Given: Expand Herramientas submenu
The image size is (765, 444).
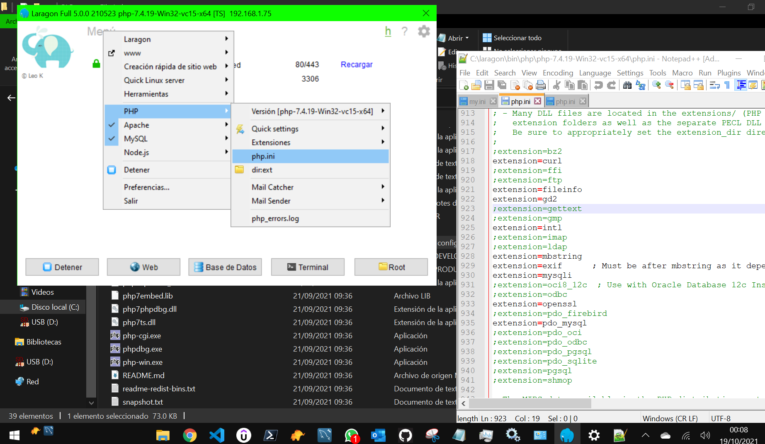Looking at the screenshot, I should (x=169, y=94).
